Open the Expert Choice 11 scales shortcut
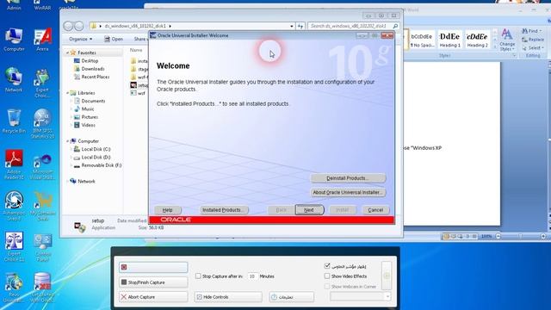551x310 pixels. (x=14, y=247)
